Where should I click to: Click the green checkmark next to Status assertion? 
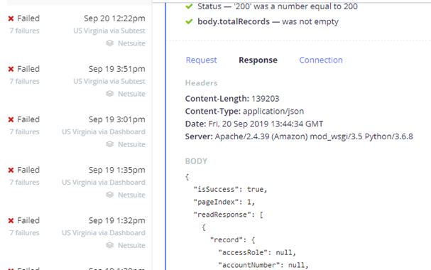click(189, 6)
